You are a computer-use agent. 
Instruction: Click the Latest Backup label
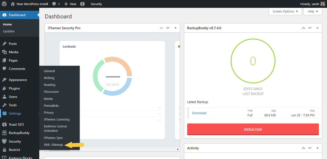click(x=198, y=102)
